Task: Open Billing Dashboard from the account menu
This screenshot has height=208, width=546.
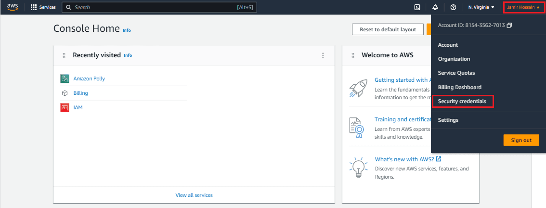Action: click(x=460, y=87)
